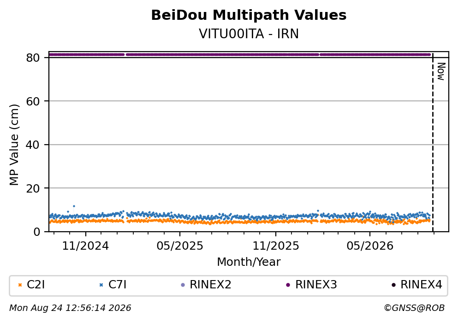Click the ©GNSS@ROB copyright text
Image resolution: width=458 pixels, height=322 pixels.
pyautogui.click(x=414, y=308)
